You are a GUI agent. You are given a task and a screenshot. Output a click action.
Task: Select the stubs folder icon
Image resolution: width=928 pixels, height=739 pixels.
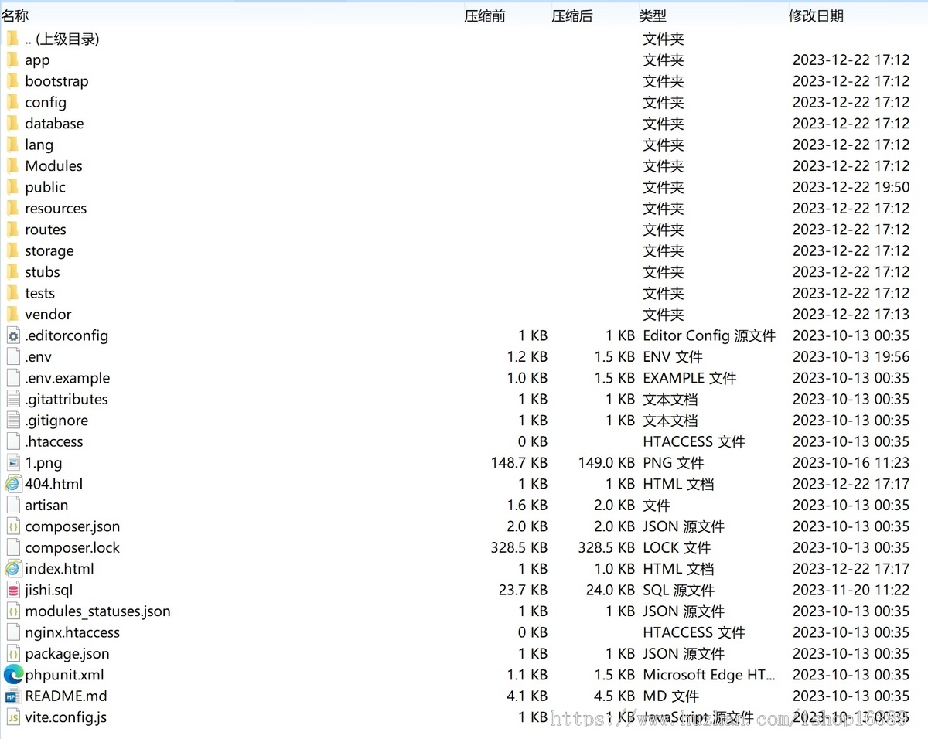pos(12,272)
